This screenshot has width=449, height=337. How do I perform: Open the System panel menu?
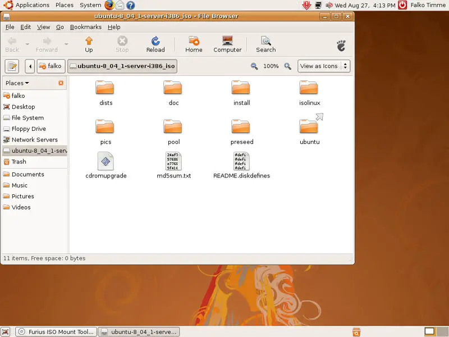point(90,5)
